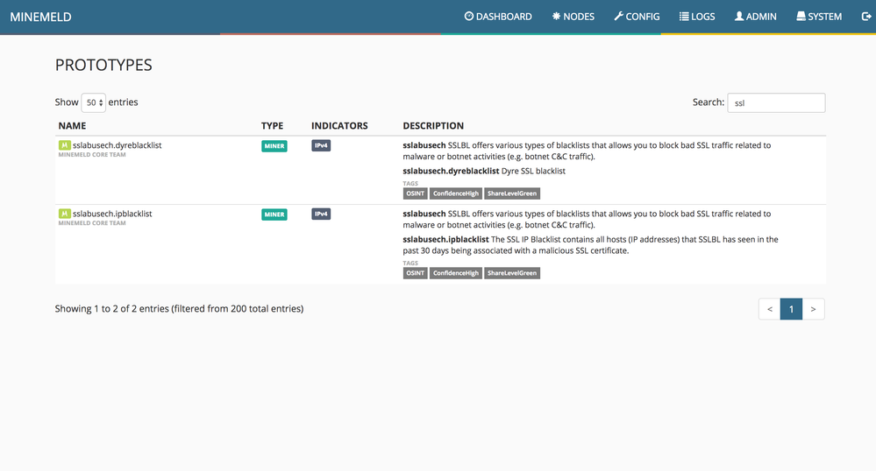
Task: Click MINEMELD CORE TEAM under sslabusech.dyreblacklist
Action: click(92, 155)
